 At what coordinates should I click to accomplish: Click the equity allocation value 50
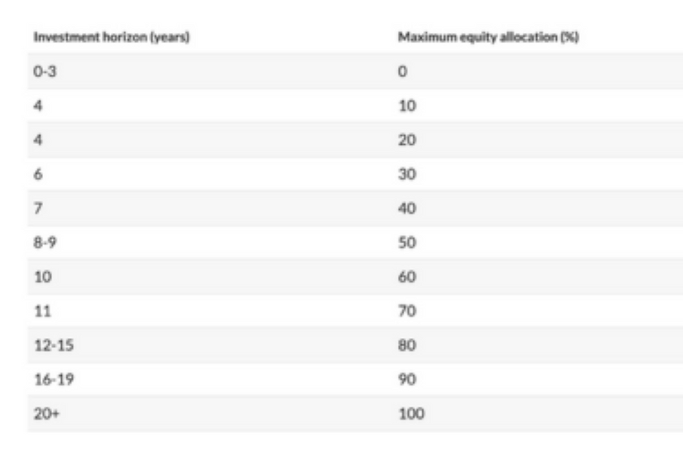tap(406, 243)
